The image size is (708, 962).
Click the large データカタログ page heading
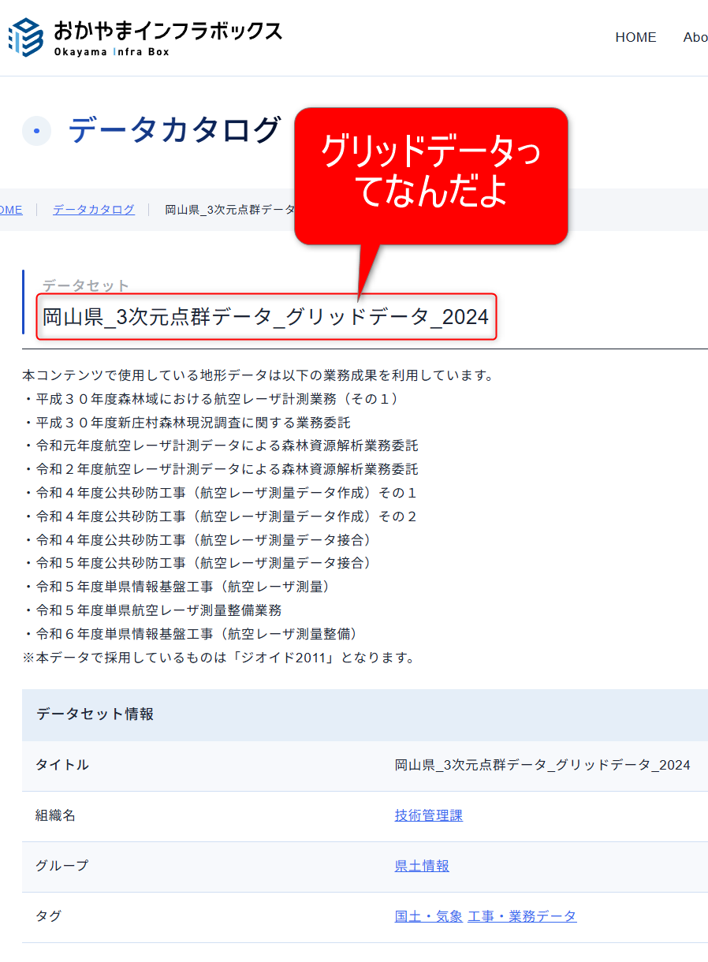(x=174, y=130)
